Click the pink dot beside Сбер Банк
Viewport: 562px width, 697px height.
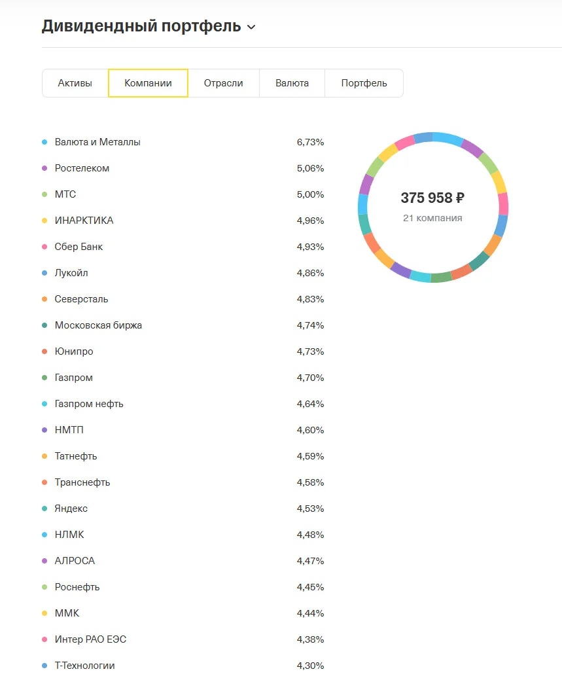44,247
